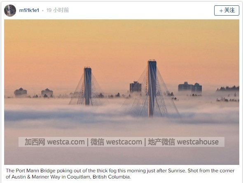This screenshot has height=183, width=243.
Task: Click the plus icon inside the 关注 button
Action: pos(221,11)
